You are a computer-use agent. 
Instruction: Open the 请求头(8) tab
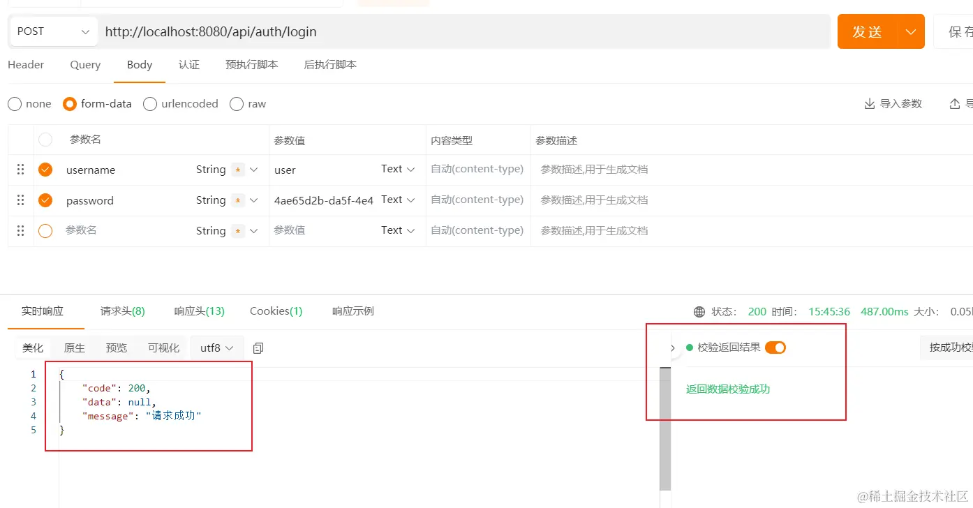123,311
